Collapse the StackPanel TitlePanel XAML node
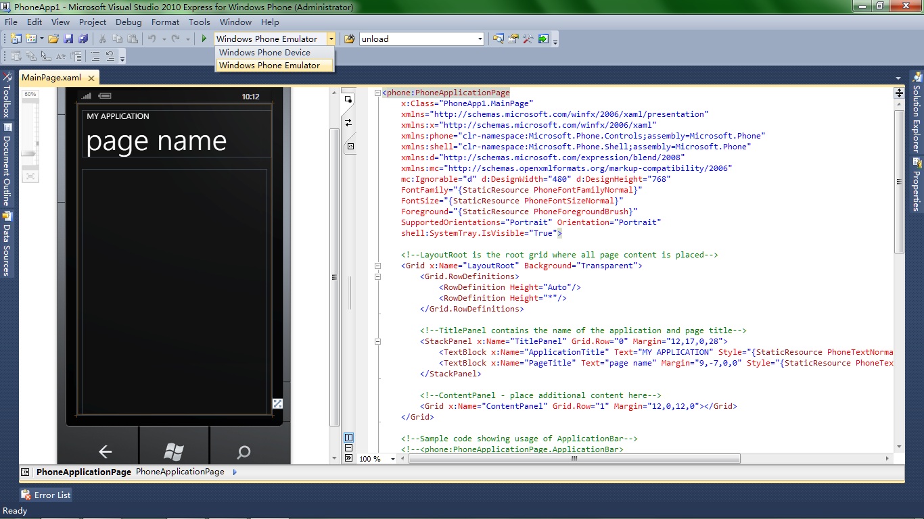 [x=378, y=341]
